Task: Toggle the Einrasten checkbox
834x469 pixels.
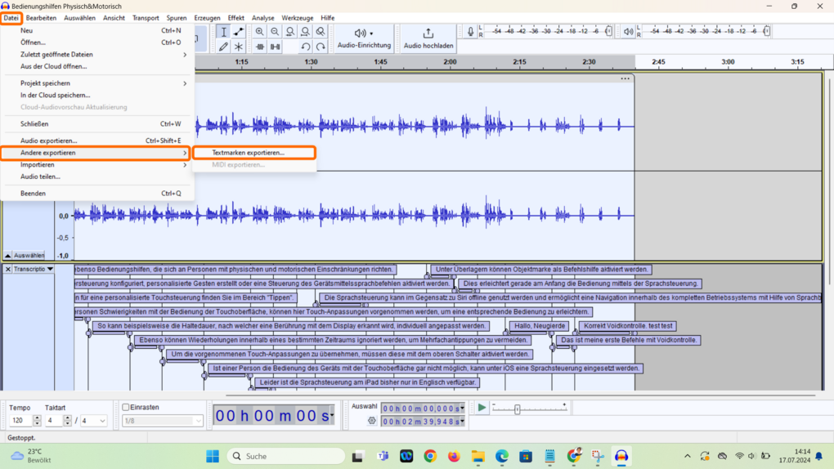Action: tap(126, 408)
